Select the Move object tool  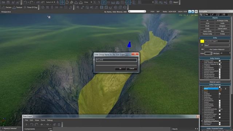(x=62, y=2)
